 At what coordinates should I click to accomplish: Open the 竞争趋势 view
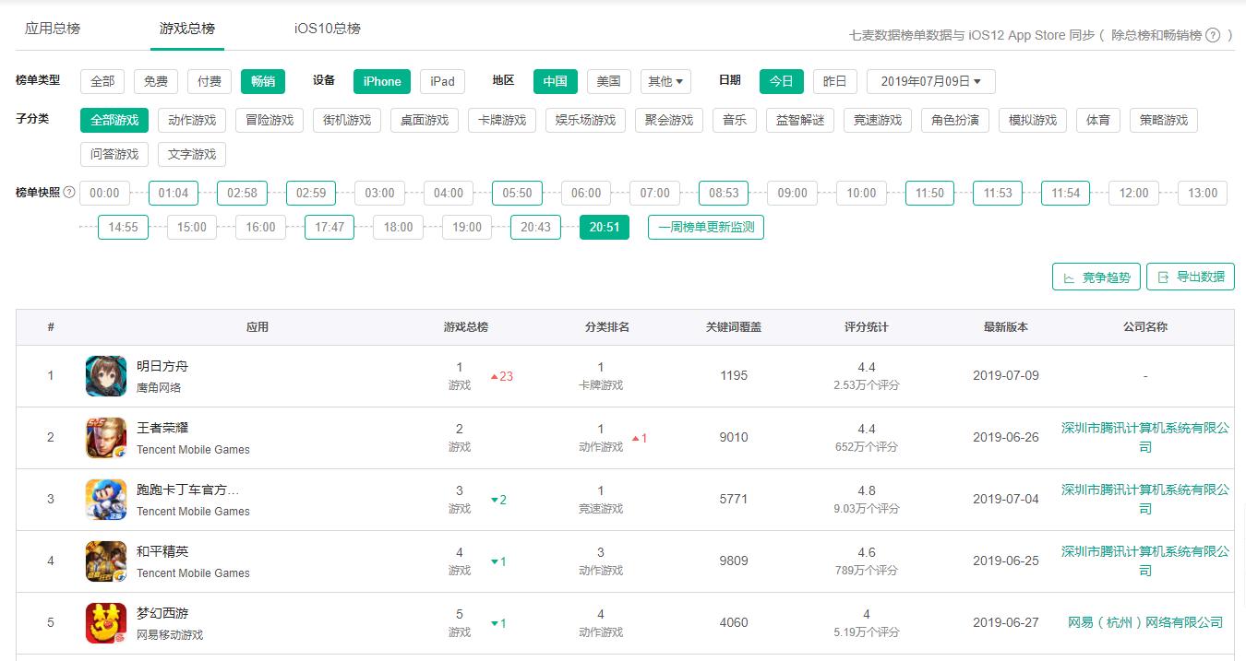1096,277
